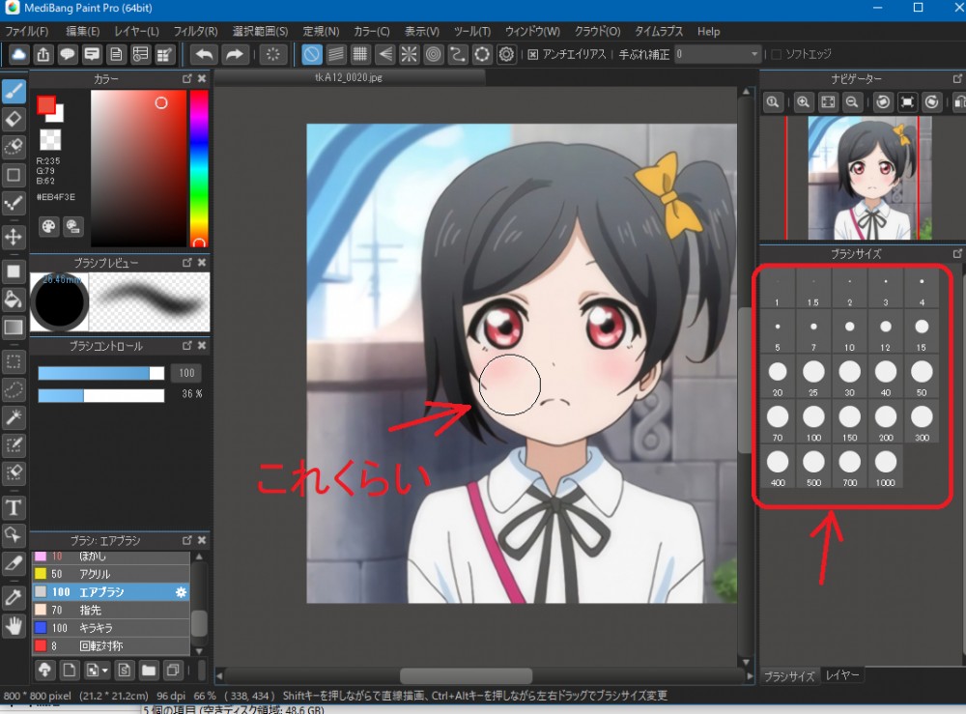Enable the parallel lines snap
Viewport: 966px width, 714px height.
pyautogui.click(x=336, y=54)
